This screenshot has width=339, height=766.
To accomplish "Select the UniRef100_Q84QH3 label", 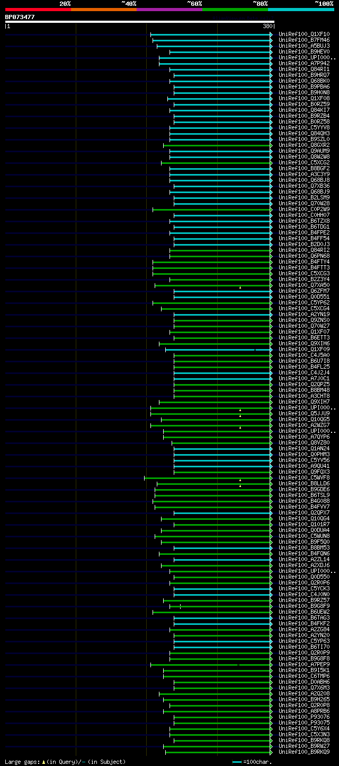I will [x=304, y=134].
